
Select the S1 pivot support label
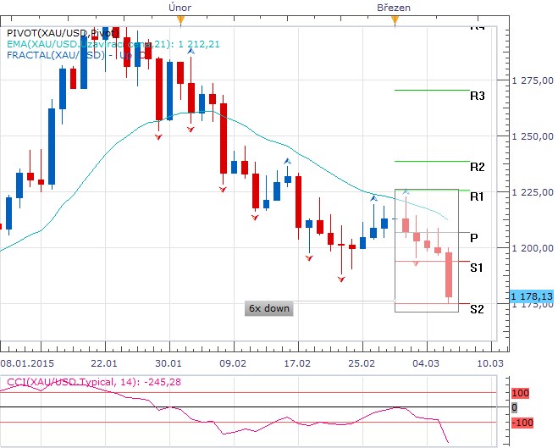coord(477,268)
